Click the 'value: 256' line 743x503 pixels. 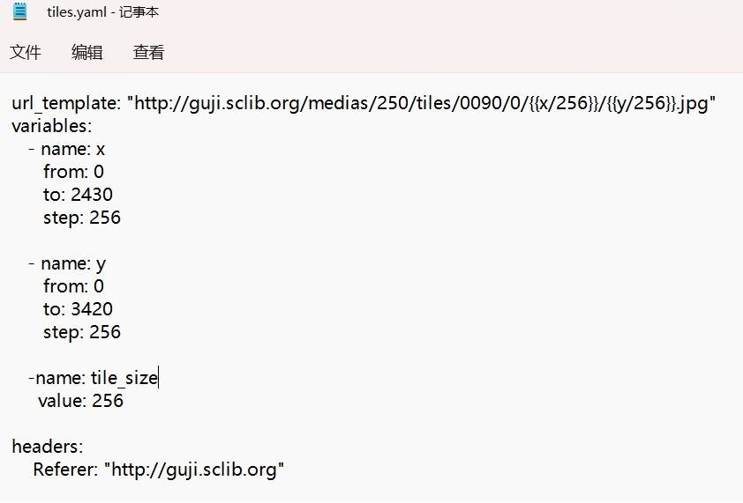pos(81,401)
